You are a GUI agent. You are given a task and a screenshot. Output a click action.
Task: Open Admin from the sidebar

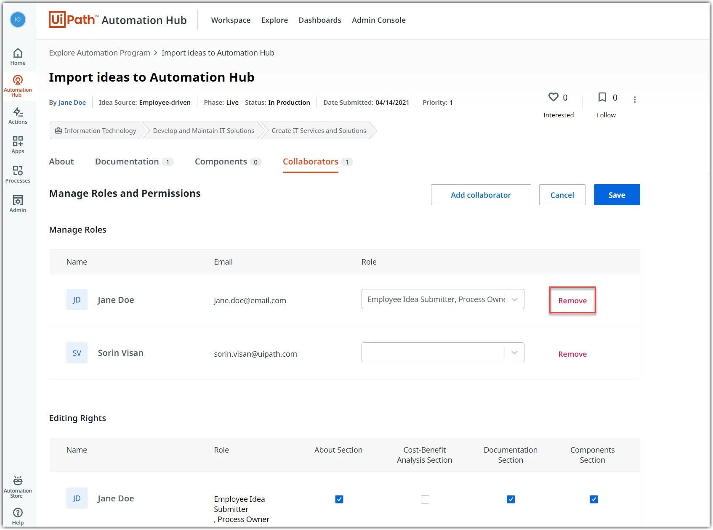(x=18, y=204)
